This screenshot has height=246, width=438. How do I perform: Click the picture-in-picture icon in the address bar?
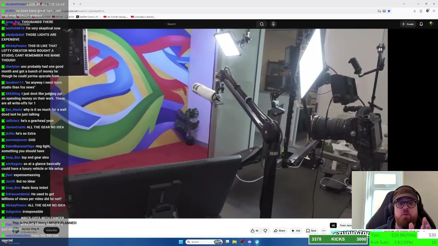[x=379, y=11]
